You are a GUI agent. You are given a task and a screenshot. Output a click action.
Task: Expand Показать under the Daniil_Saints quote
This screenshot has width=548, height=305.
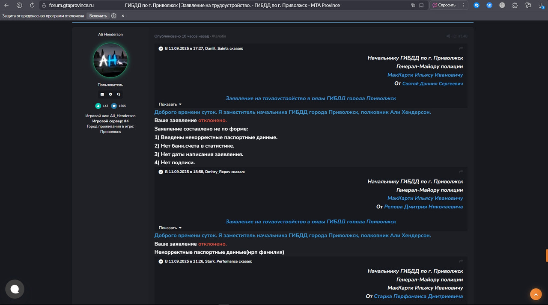(170, 104)
